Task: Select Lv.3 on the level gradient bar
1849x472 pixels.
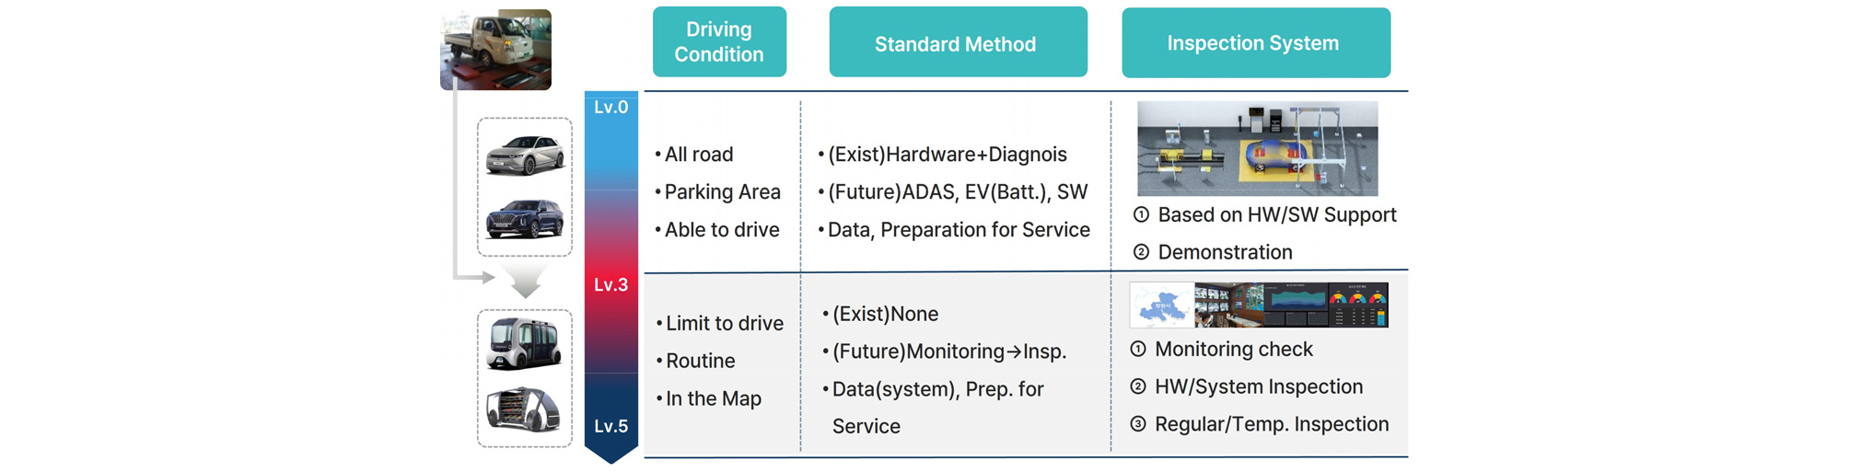Action: 611,285
